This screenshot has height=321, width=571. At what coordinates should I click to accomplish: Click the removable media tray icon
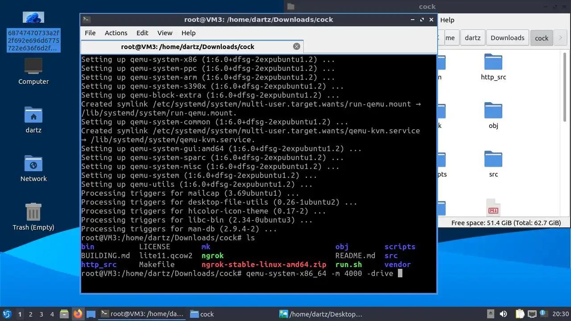click(x=490, y=314)
